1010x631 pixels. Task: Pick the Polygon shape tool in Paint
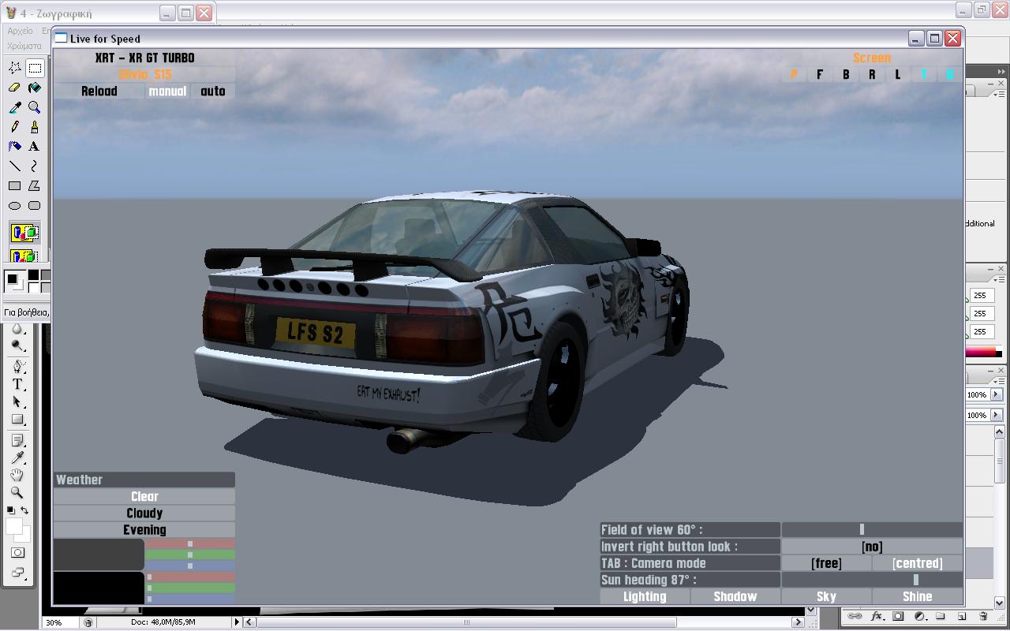35,185
